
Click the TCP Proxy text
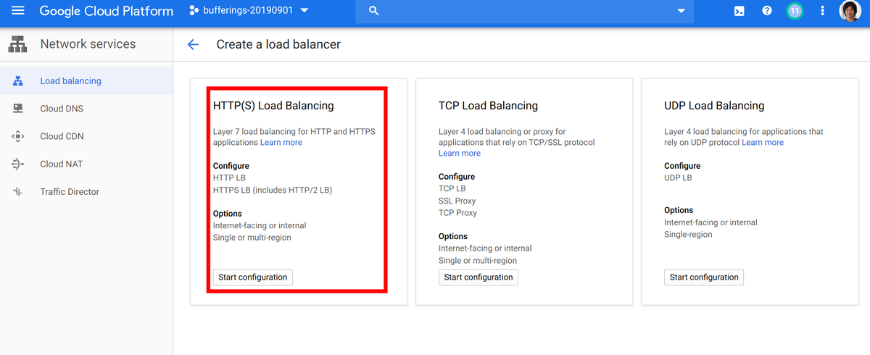coord(458,213)
